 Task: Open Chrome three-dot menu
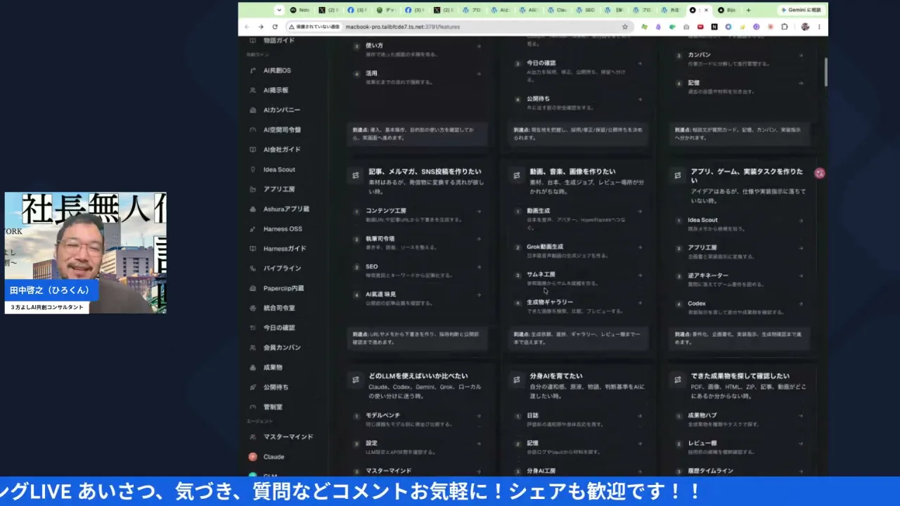(x=820, y=27)
